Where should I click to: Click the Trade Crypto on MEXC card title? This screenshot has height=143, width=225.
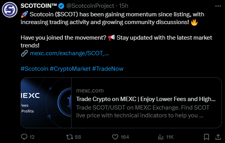(146, 99)
